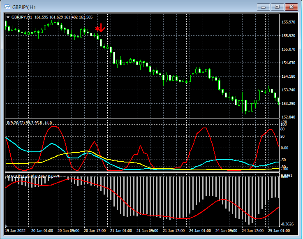This screenshot has width=303, height=239.
Task: Click the 153.740 price scale label
Action: pos(288,90)
